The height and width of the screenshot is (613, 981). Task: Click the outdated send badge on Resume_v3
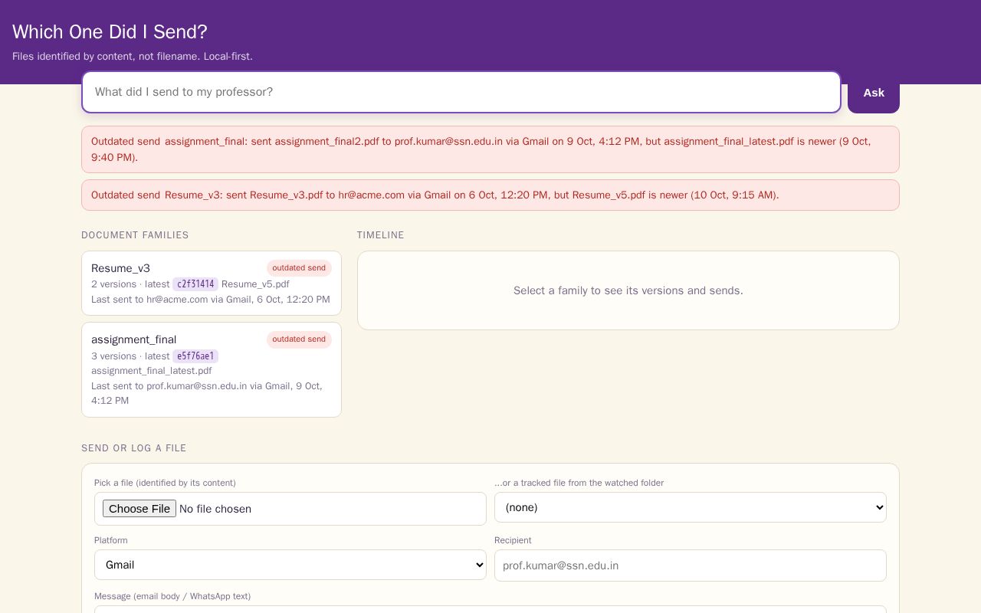[299, 268]
